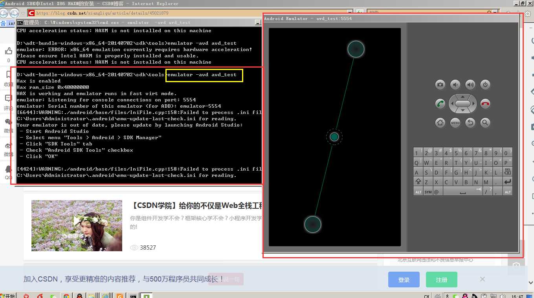
Task: Tap the emulator MENU button
Action: coord(455,123)
